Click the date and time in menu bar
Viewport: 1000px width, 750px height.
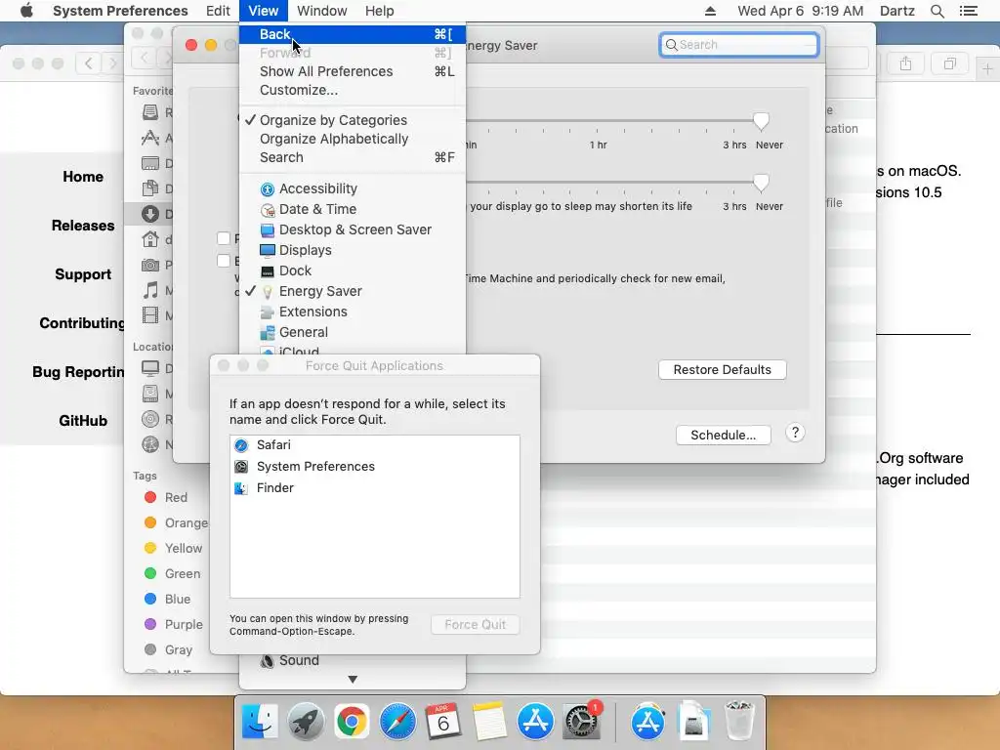(x=801, y=11)
